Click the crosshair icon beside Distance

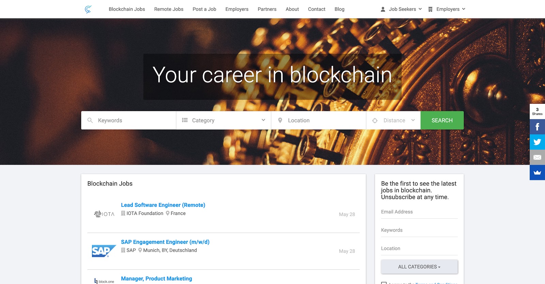tap(375, 120)
